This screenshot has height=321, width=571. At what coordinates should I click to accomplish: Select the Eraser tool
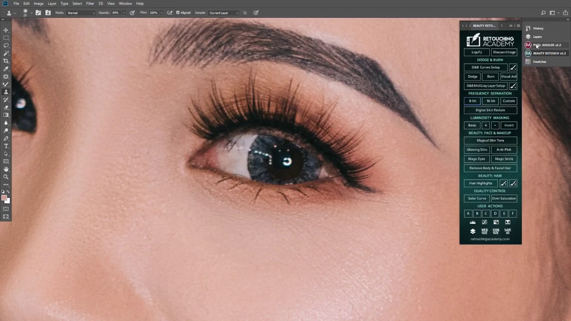6,107
